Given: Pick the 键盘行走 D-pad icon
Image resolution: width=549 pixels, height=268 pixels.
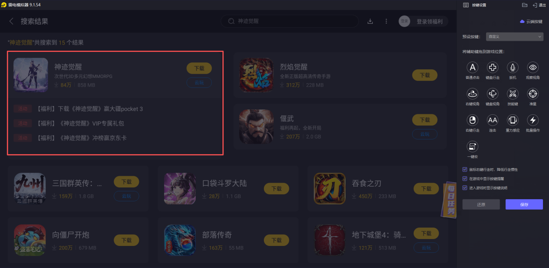Looking at the screenshot, I should click(493, 67).
